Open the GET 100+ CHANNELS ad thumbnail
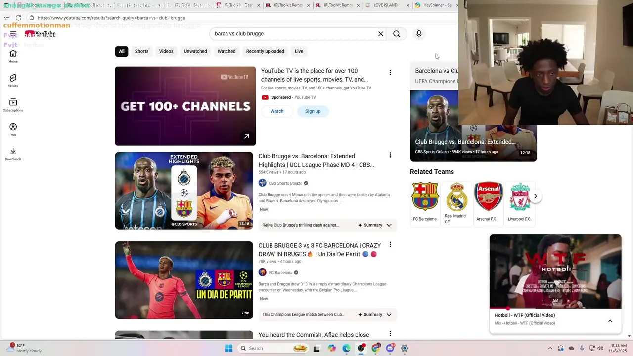This screenshot has width=633, height=356. 185,106
